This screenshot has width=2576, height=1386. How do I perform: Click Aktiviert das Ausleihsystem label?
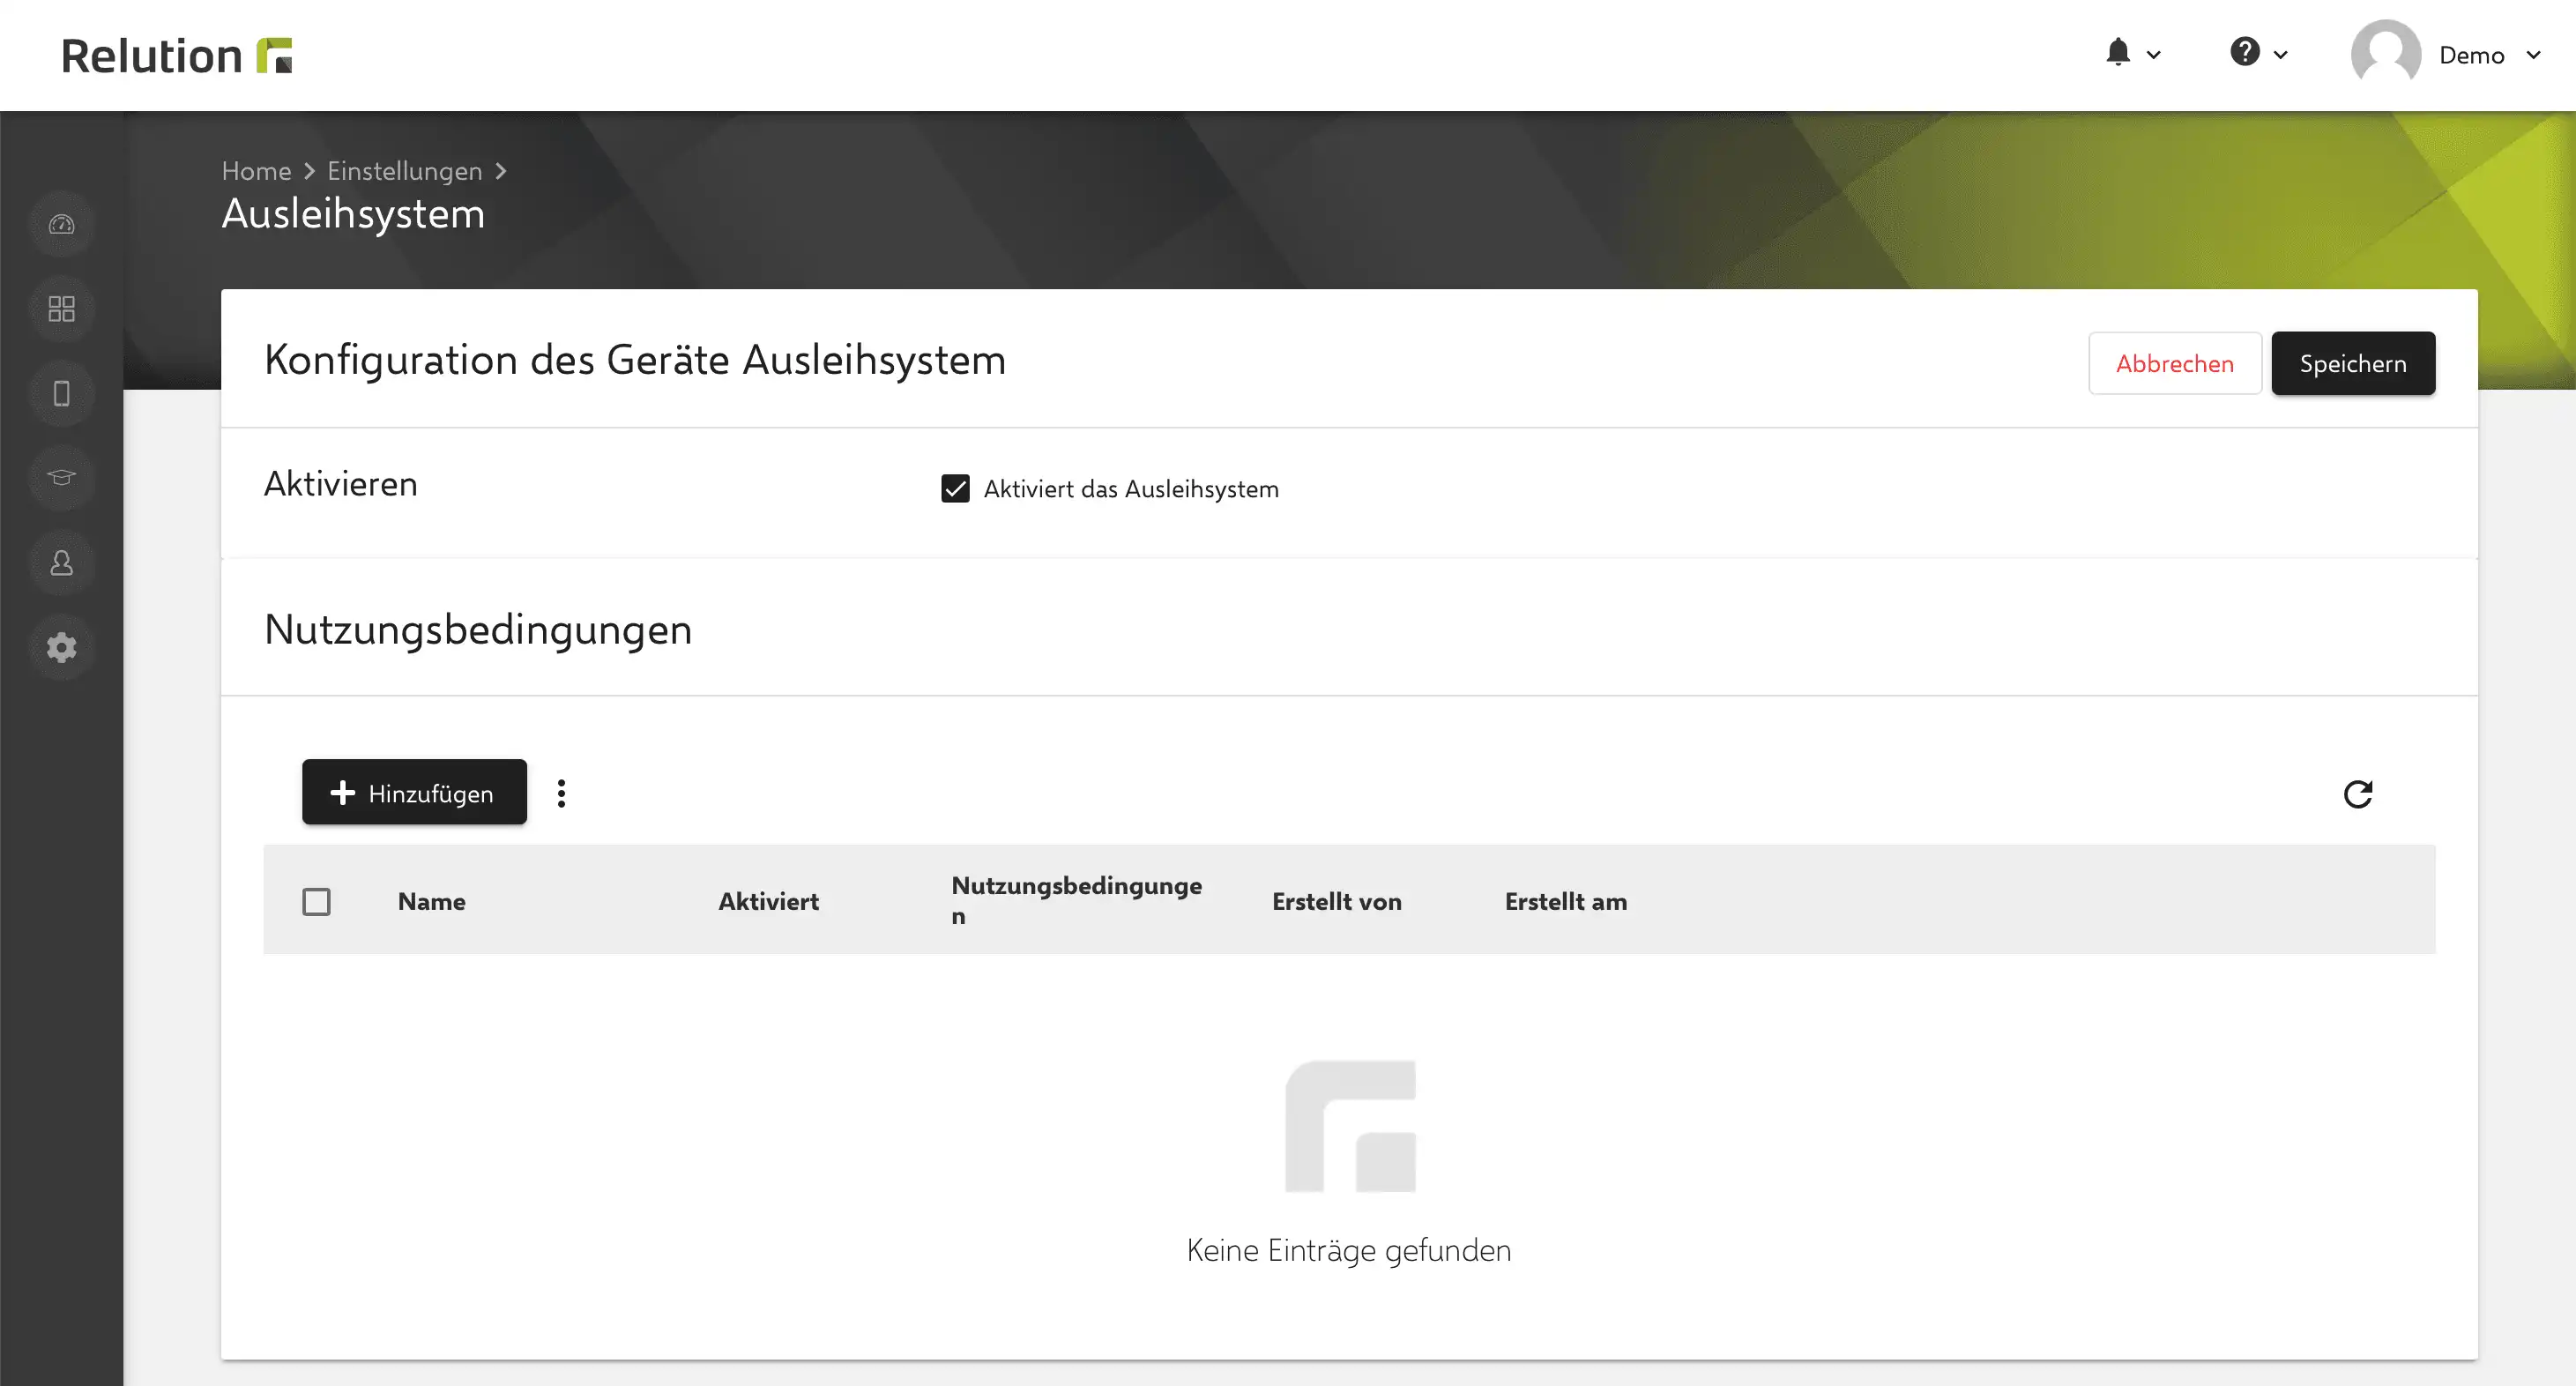click(1131, 489)
